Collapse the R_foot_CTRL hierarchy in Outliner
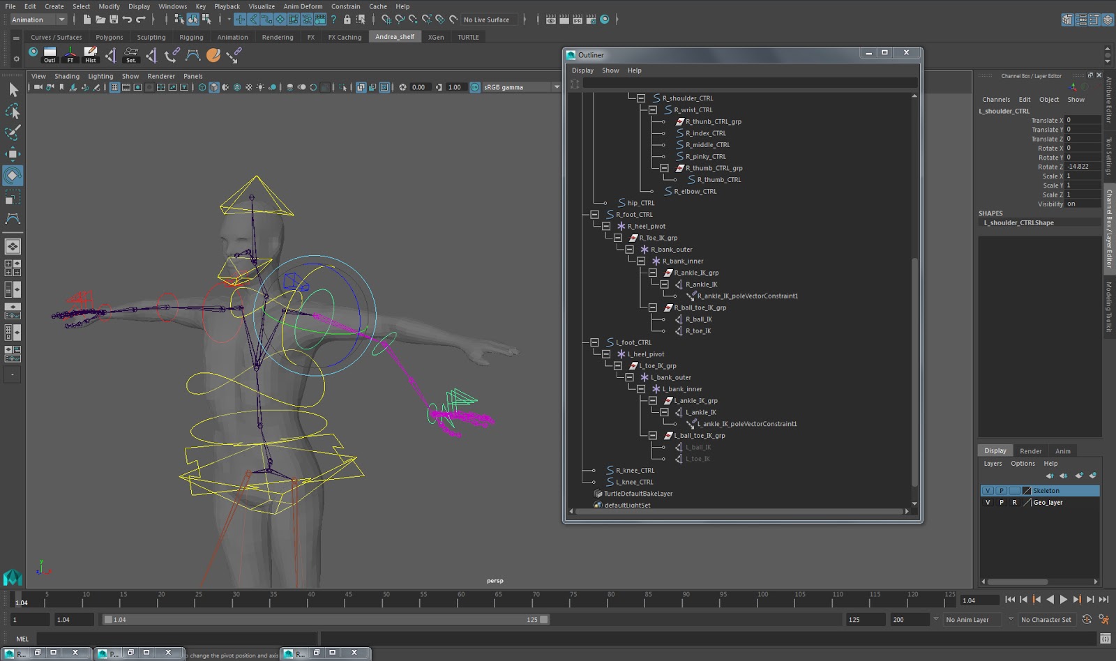Screen dimensions: 1116x661 tap(594, 214)
